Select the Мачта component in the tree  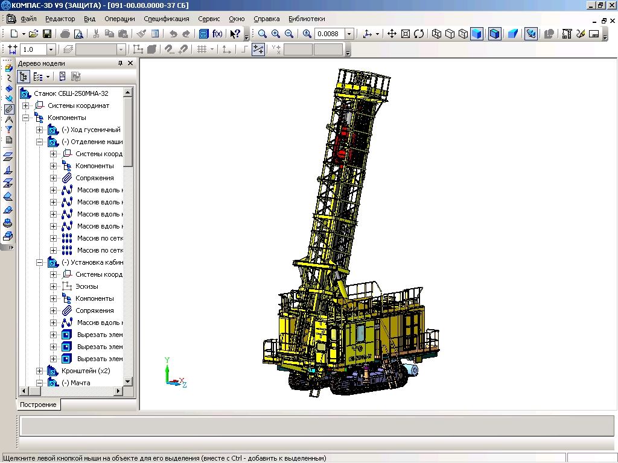pyautogui.click(x=75, y=383)
